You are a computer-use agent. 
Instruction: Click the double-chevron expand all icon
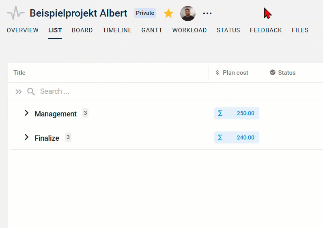click(x=19, y=92)
